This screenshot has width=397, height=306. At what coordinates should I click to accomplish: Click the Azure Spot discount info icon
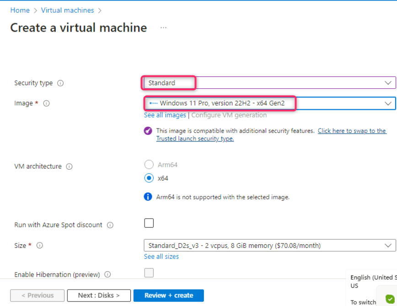click(x=110, y=225)
